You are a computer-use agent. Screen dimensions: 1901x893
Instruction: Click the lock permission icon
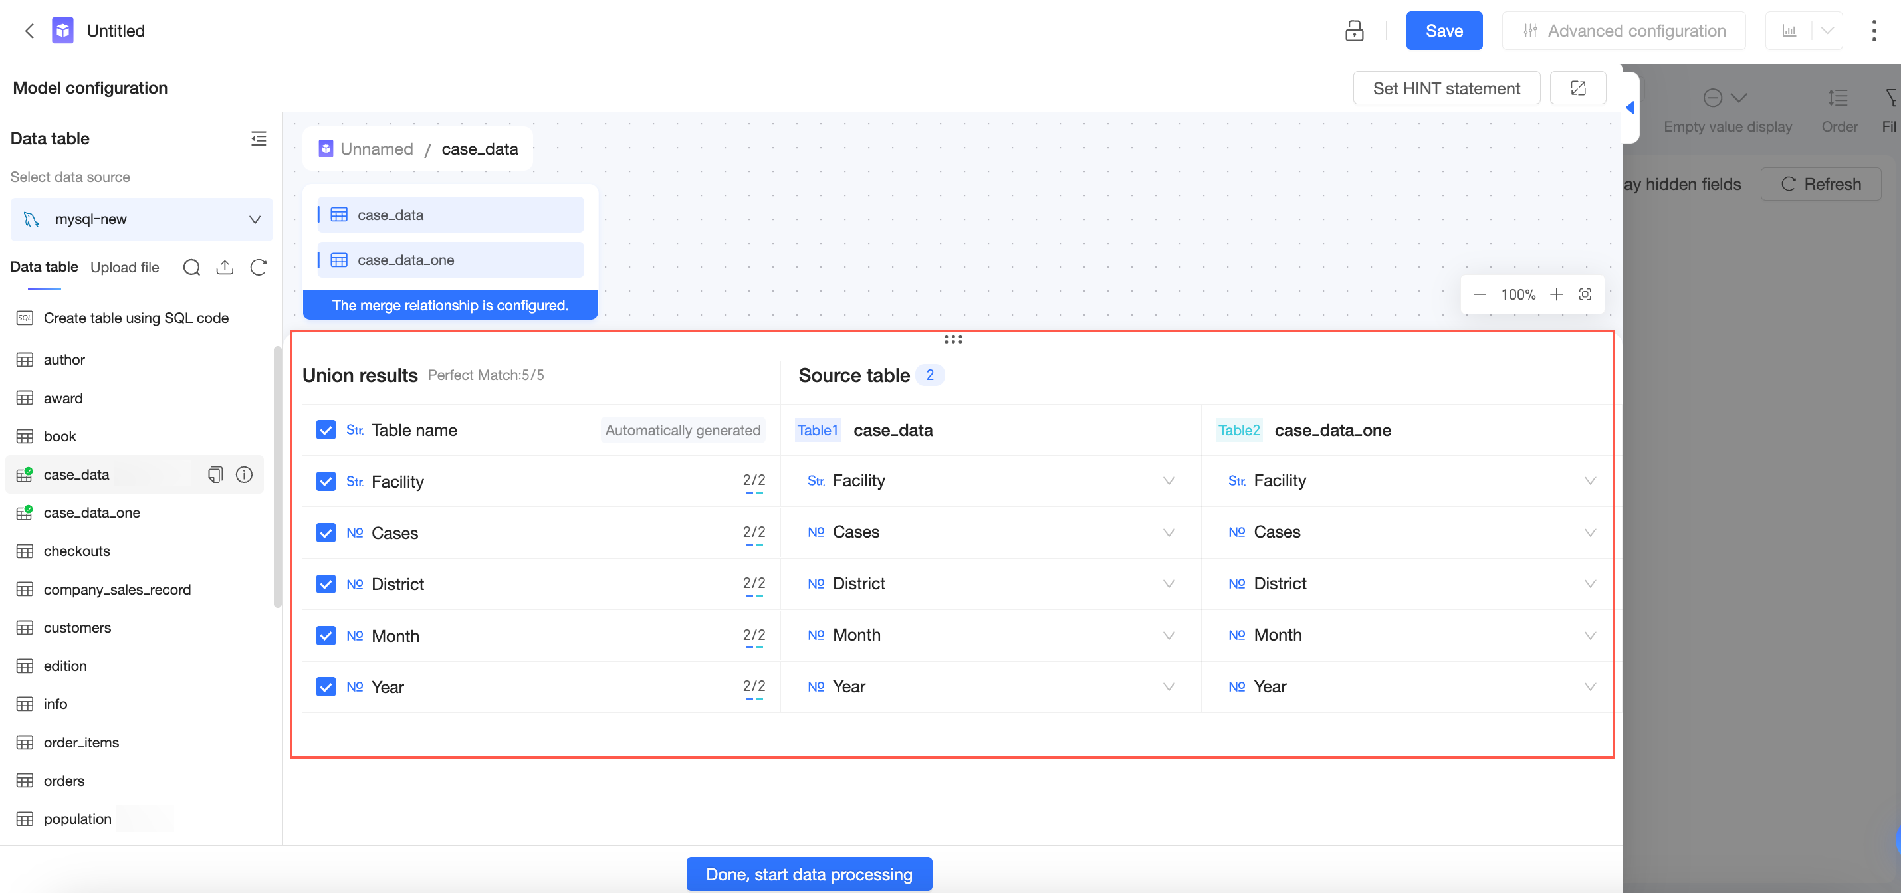[1354, 31]
